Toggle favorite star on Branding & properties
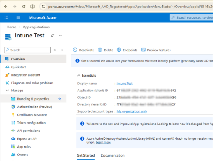213x161 pixels. point(60,99)
